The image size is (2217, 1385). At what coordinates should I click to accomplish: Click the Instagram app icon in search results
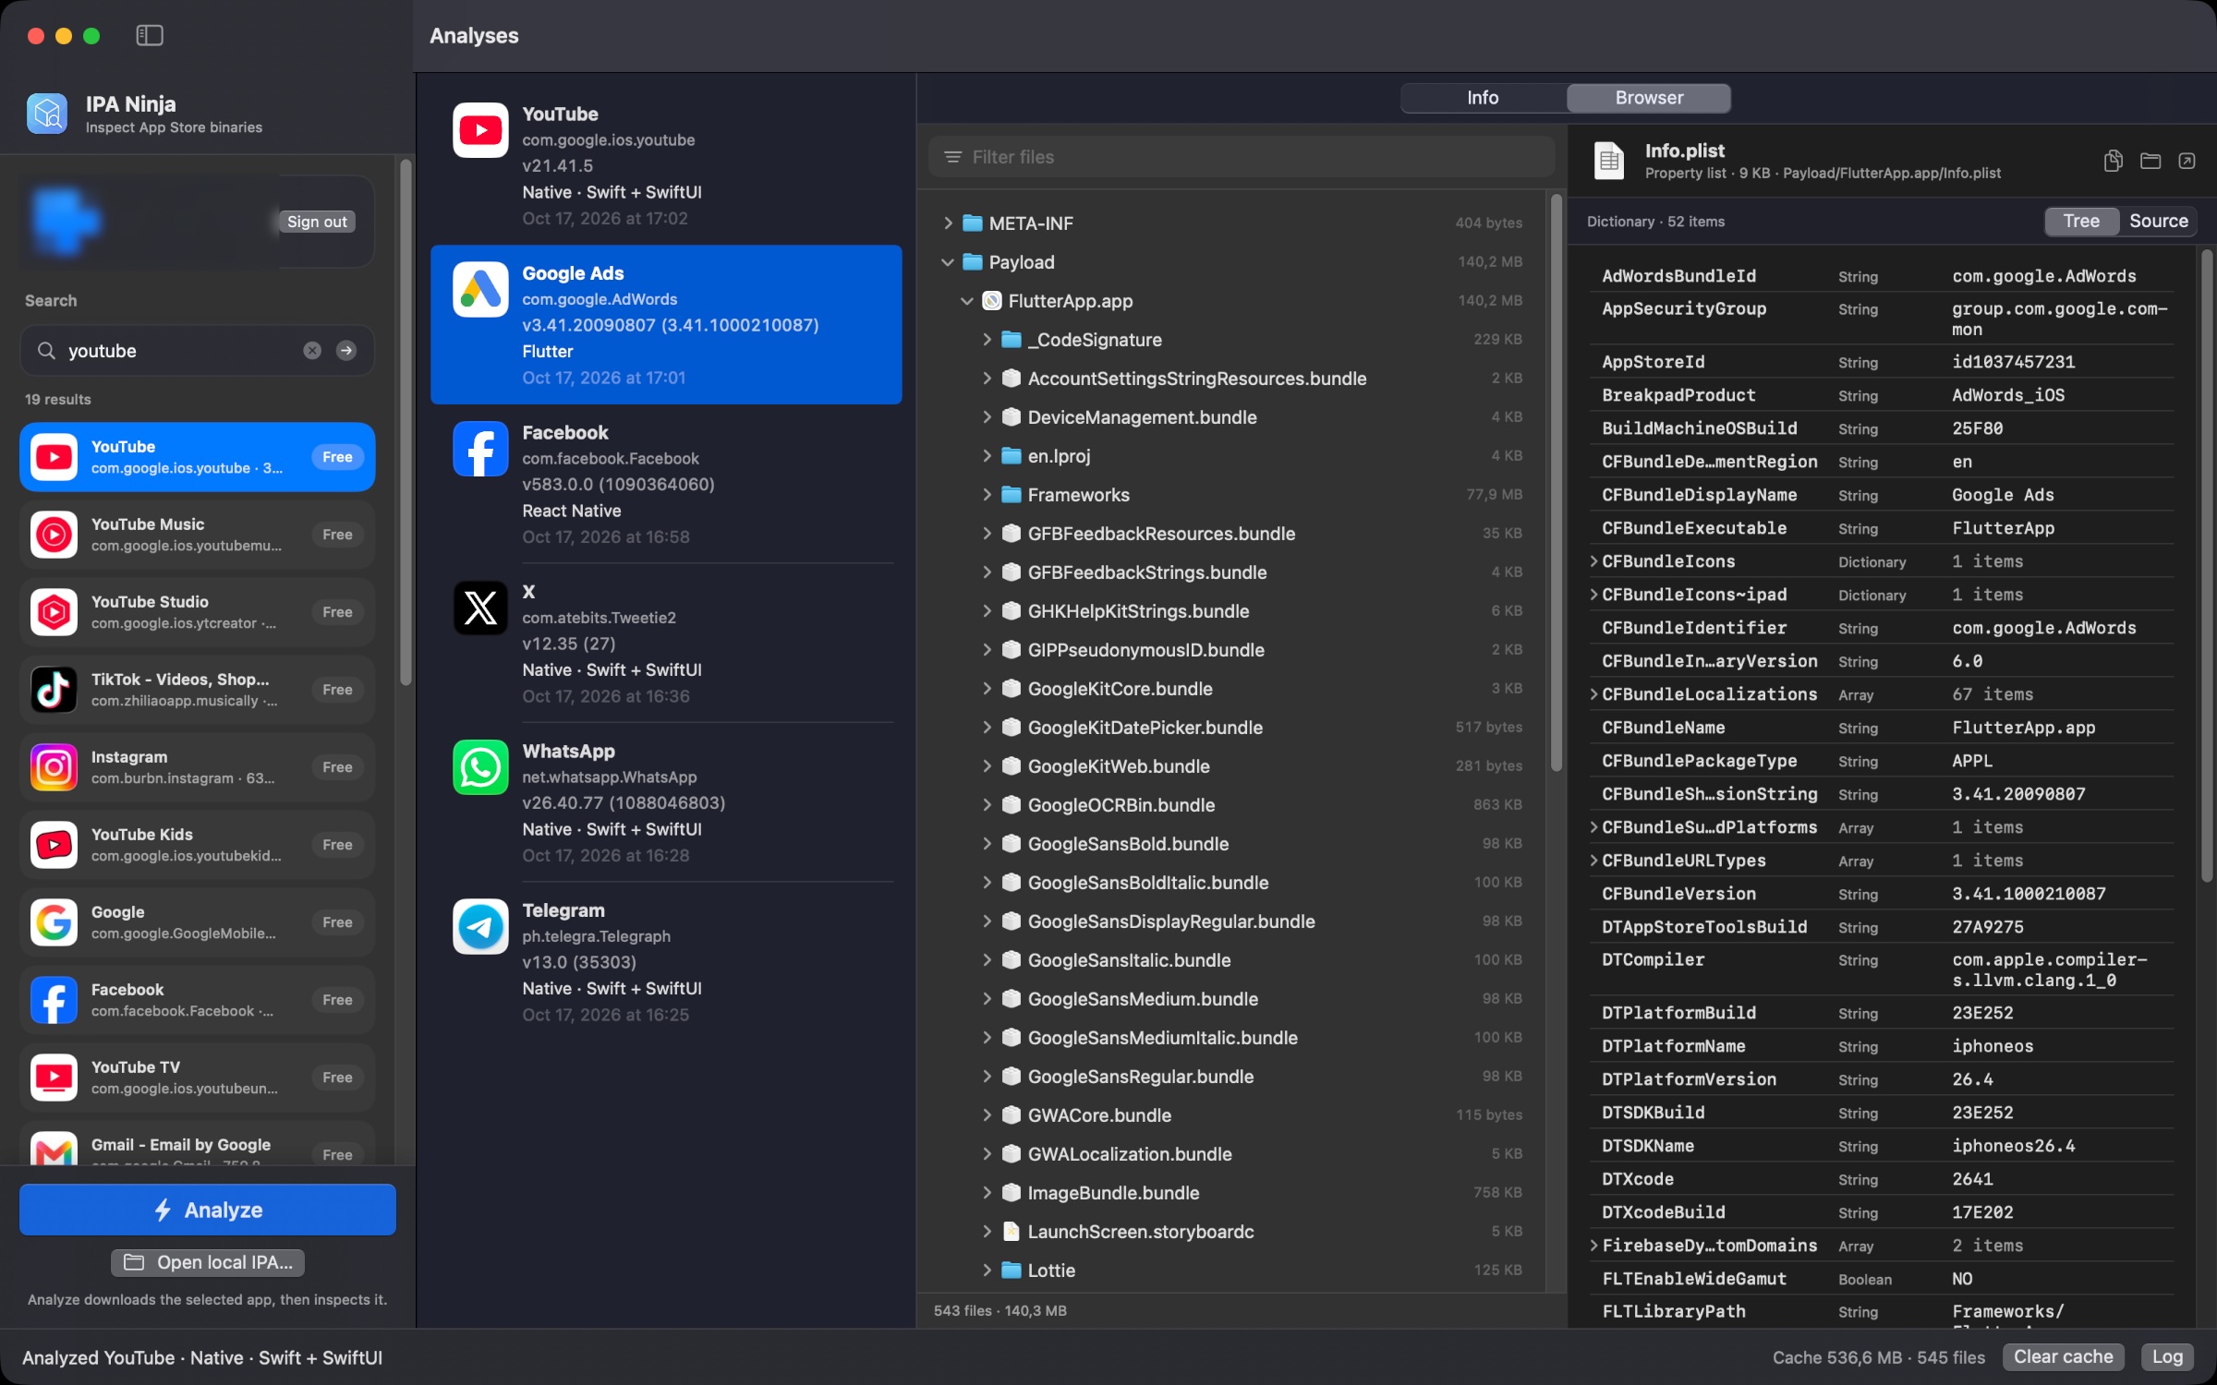coord(54,767)
